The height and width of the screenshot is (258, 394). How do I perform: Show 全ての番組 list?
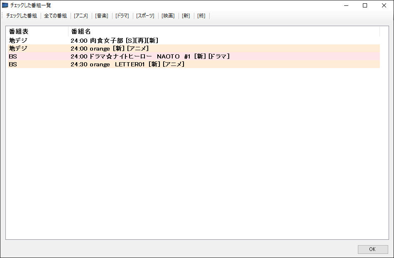[56, 16]
